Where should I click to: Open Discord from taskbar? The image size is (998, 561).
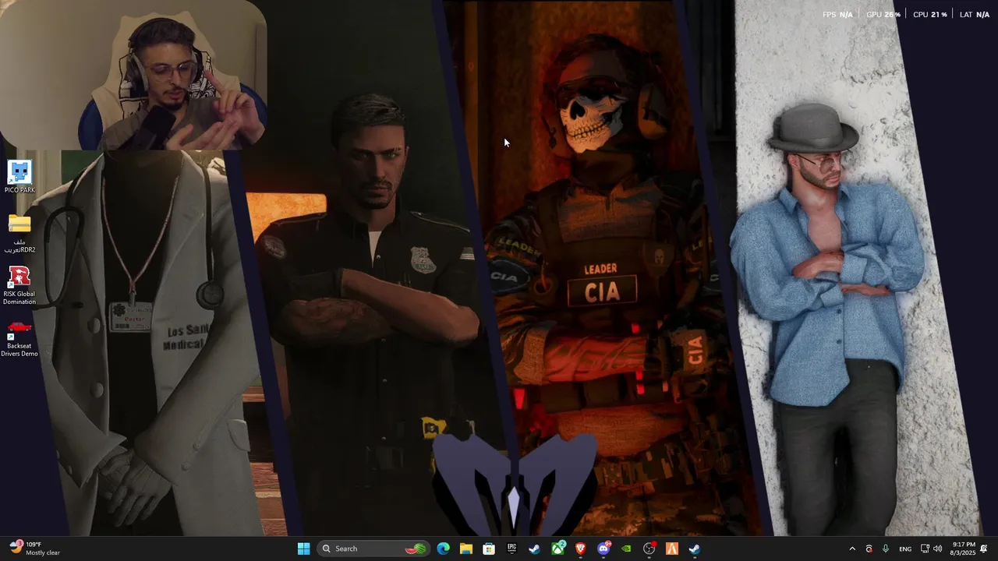point(603,549)
